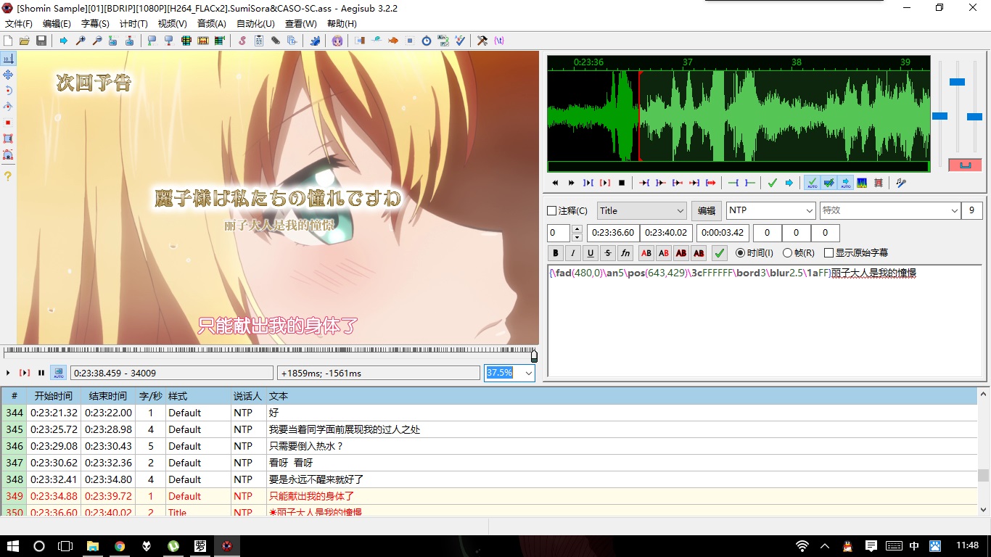991x557 pixels.
Task: Click the video seek bar slider
Action: (x=271, y=354)
